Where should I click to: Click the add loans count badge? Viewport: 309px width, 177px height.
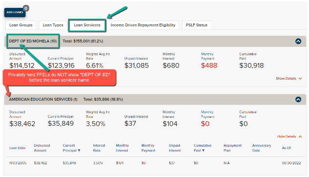[26, 8]
